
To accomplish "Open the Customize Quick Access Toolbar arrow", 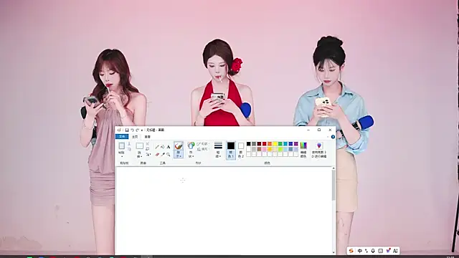I will tap(142, 130).
